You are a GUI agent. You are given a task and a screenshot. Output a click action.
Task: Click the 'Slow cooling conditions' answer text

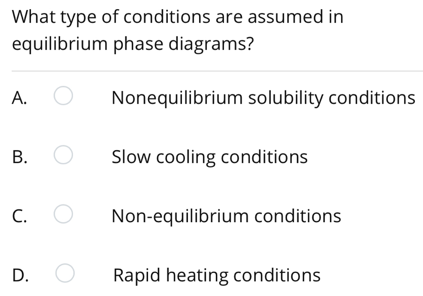210,157
